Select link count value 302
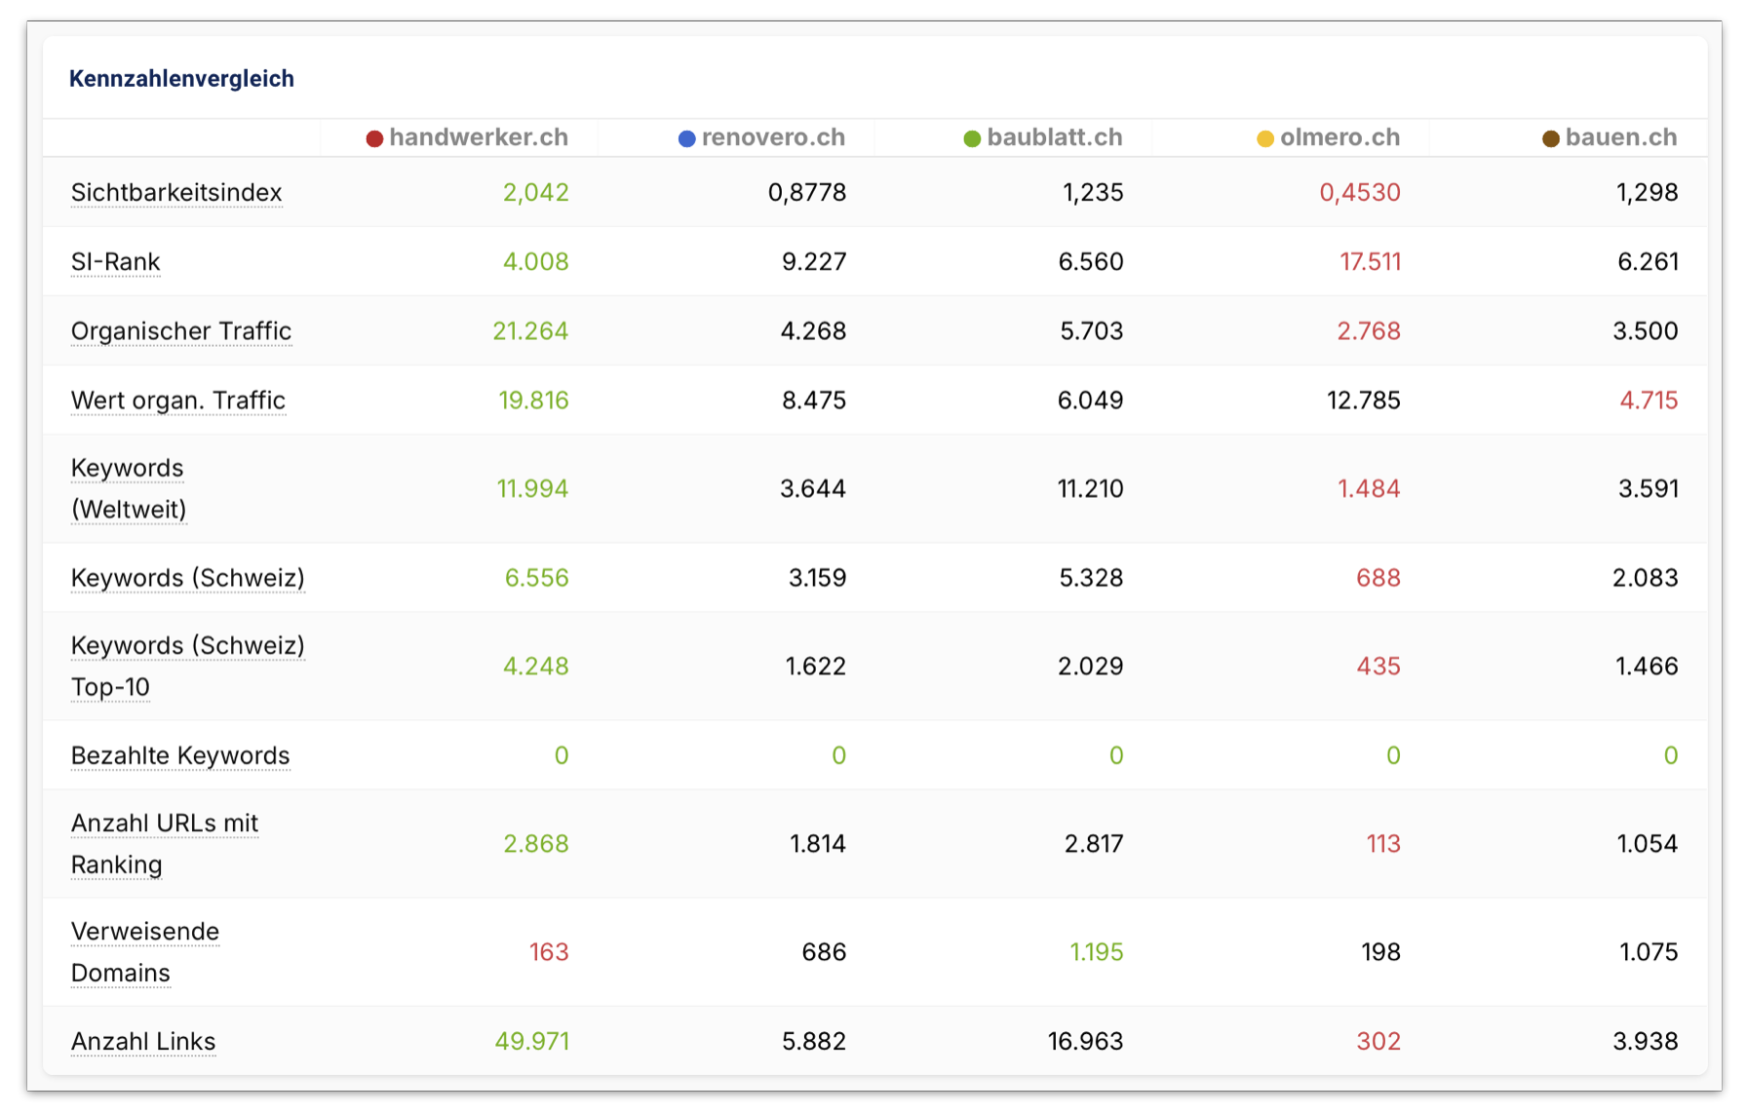The height and width of the screenshot is (1113, 1747). click(1378, 1042)
